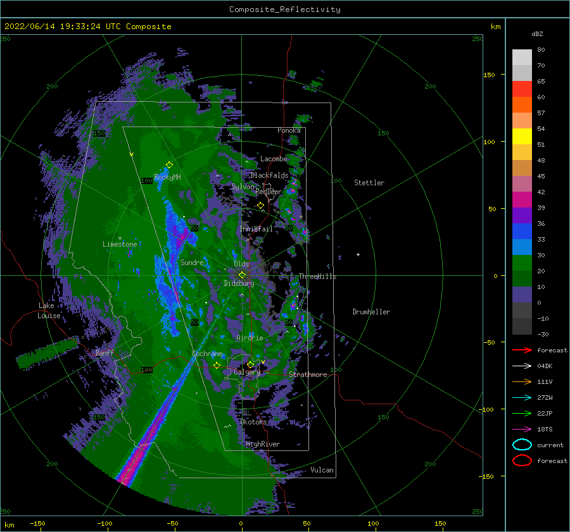The image size is (570, 532).
Task: Click the red forecast arrow in the legend
Action: click(522, 350)
